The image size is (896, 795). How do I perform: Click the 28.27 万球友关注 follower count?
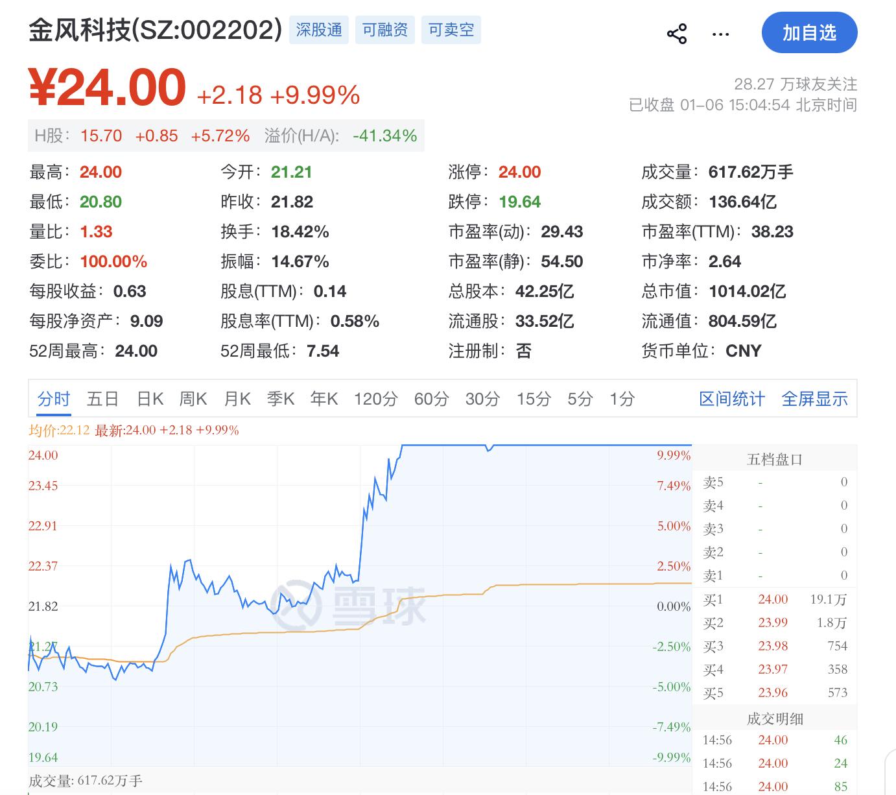click(x=796, y=84)
